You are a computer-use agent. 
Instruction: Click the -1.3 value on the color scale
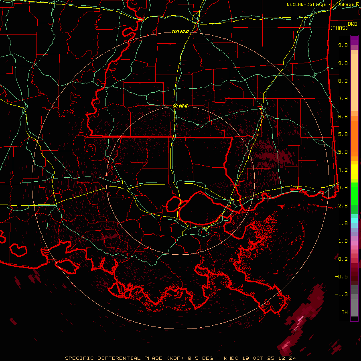(341, 294)
